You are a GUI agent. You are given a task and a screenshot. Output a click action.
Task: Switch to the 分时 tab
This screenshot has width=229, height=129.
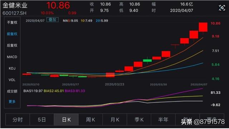click(18, 119)
